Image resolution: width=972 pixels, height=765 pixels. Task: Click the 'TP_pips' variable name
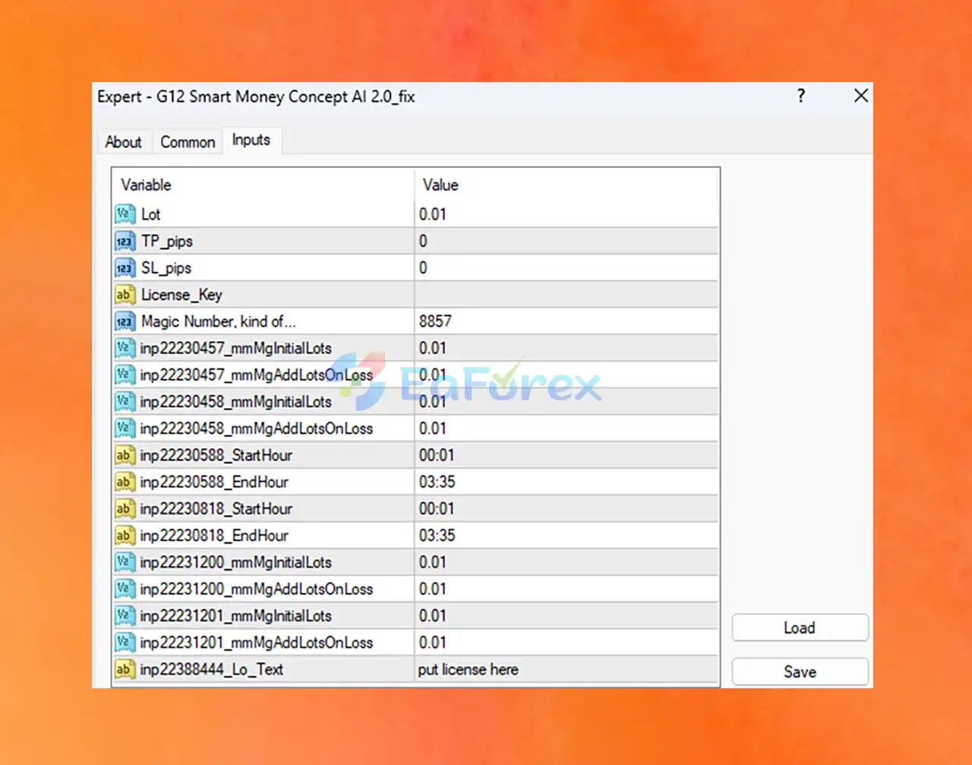[167, 242]
